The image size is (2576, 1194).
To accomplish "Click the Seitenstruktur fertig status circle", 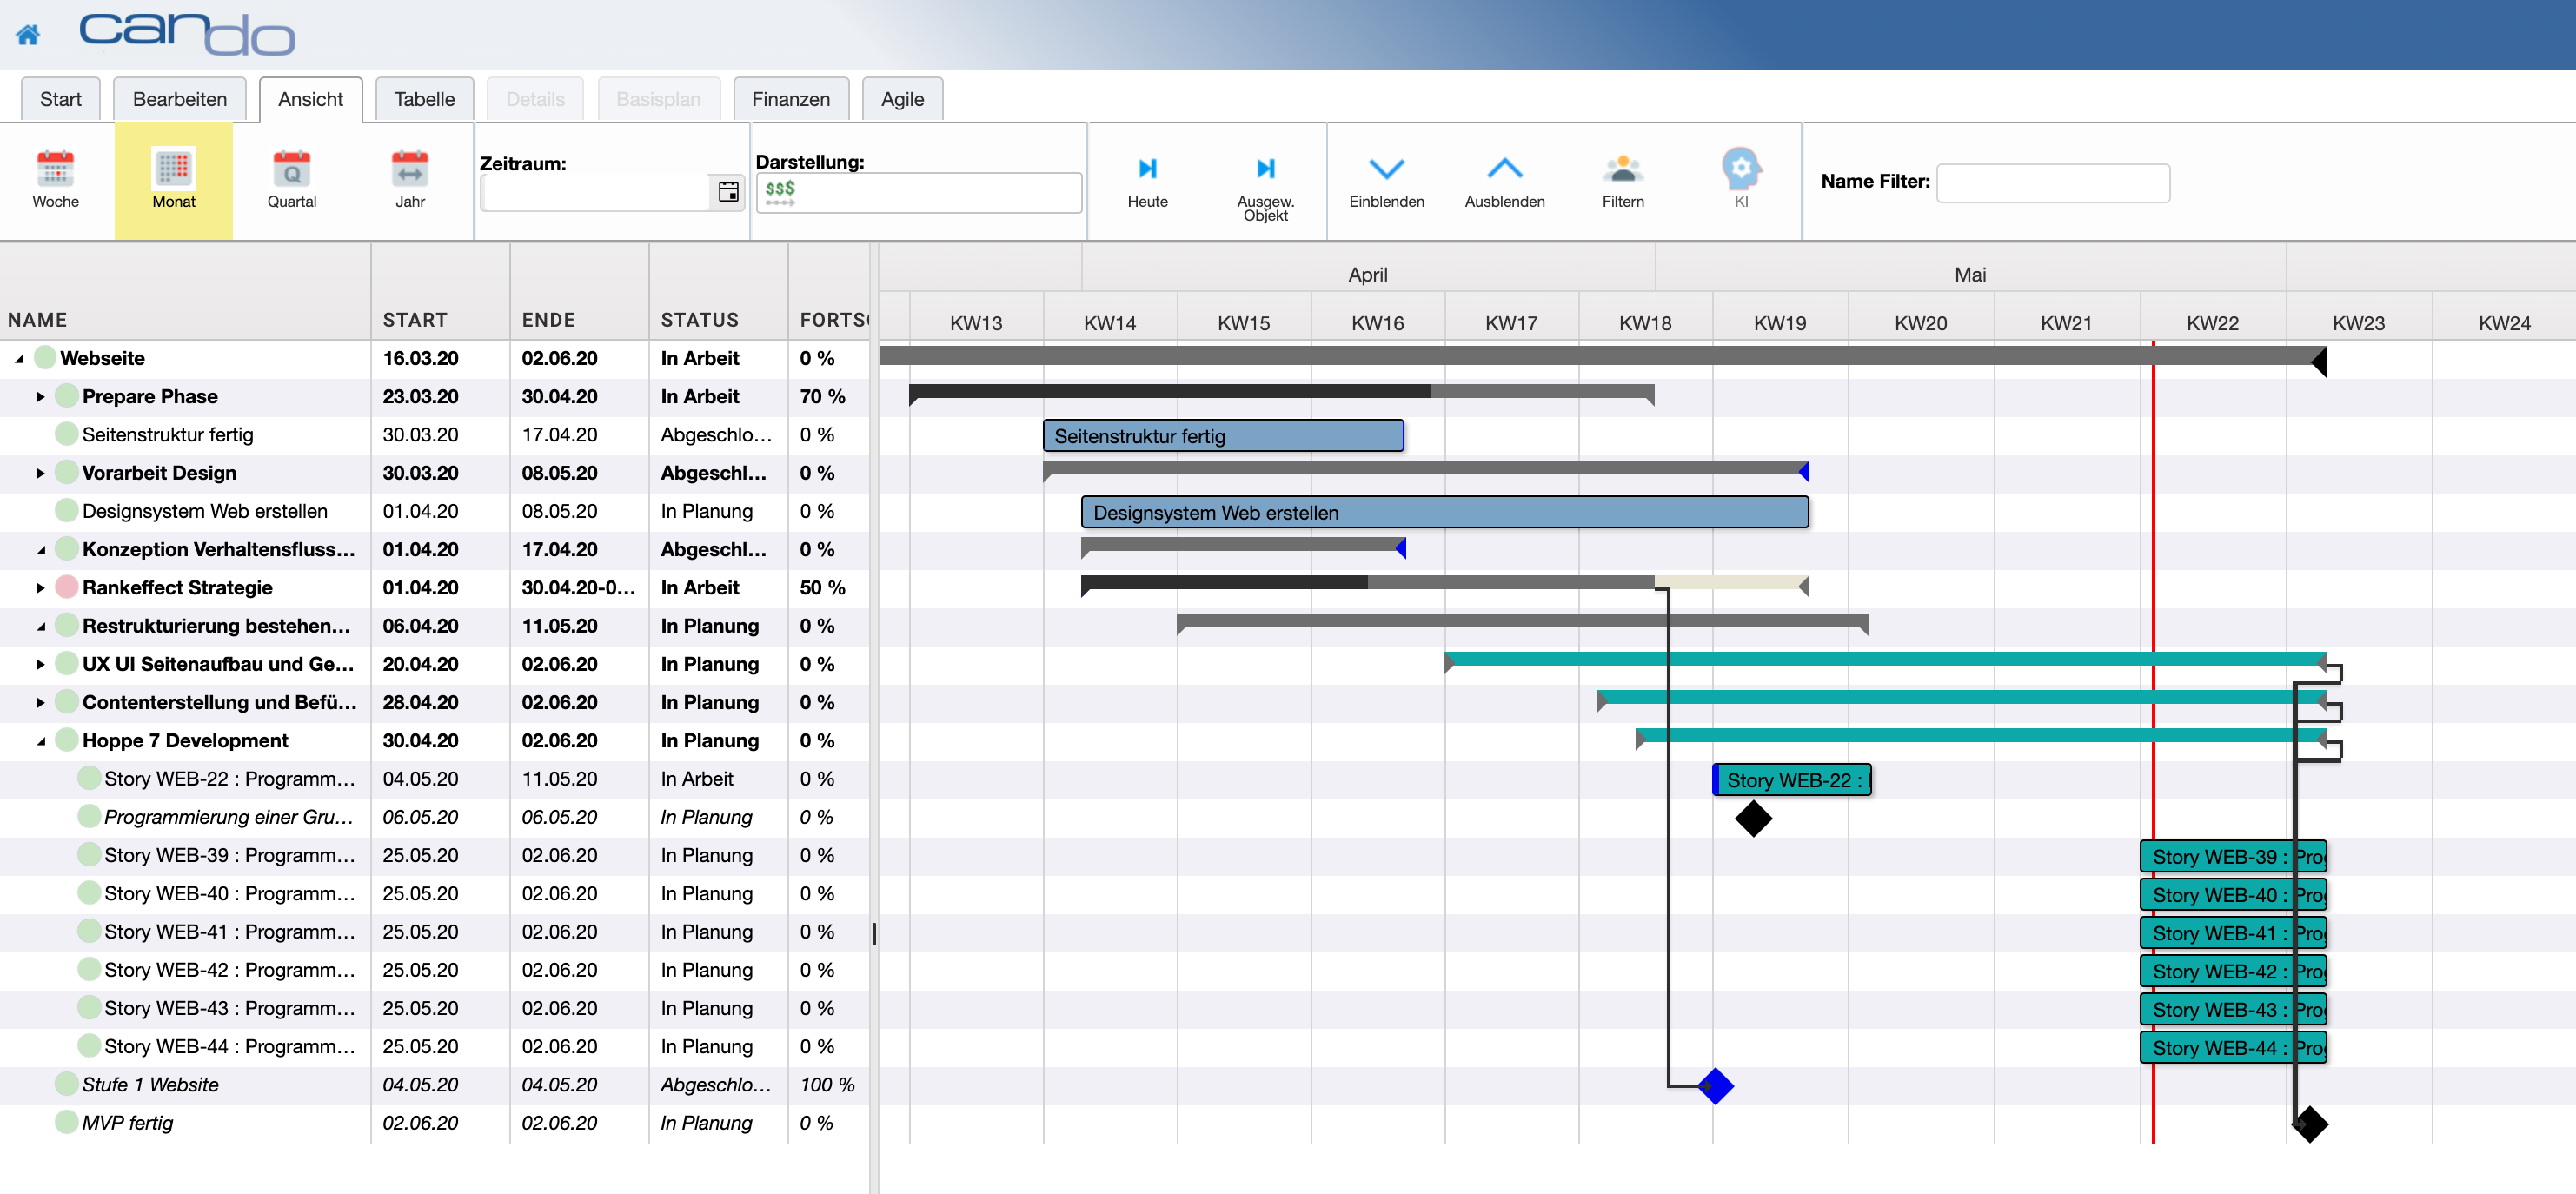I will click(x=67, y=434).
